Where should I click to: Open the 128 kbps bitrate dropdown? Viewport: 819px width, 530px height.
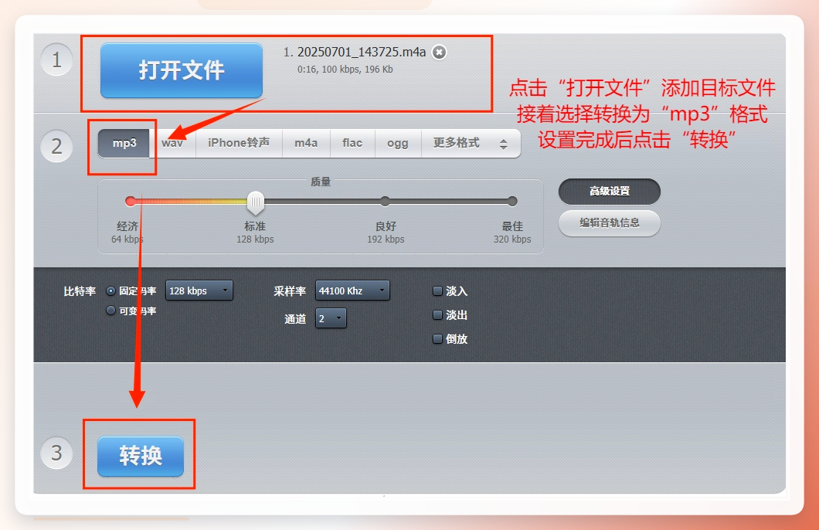[x=199, y=290]
